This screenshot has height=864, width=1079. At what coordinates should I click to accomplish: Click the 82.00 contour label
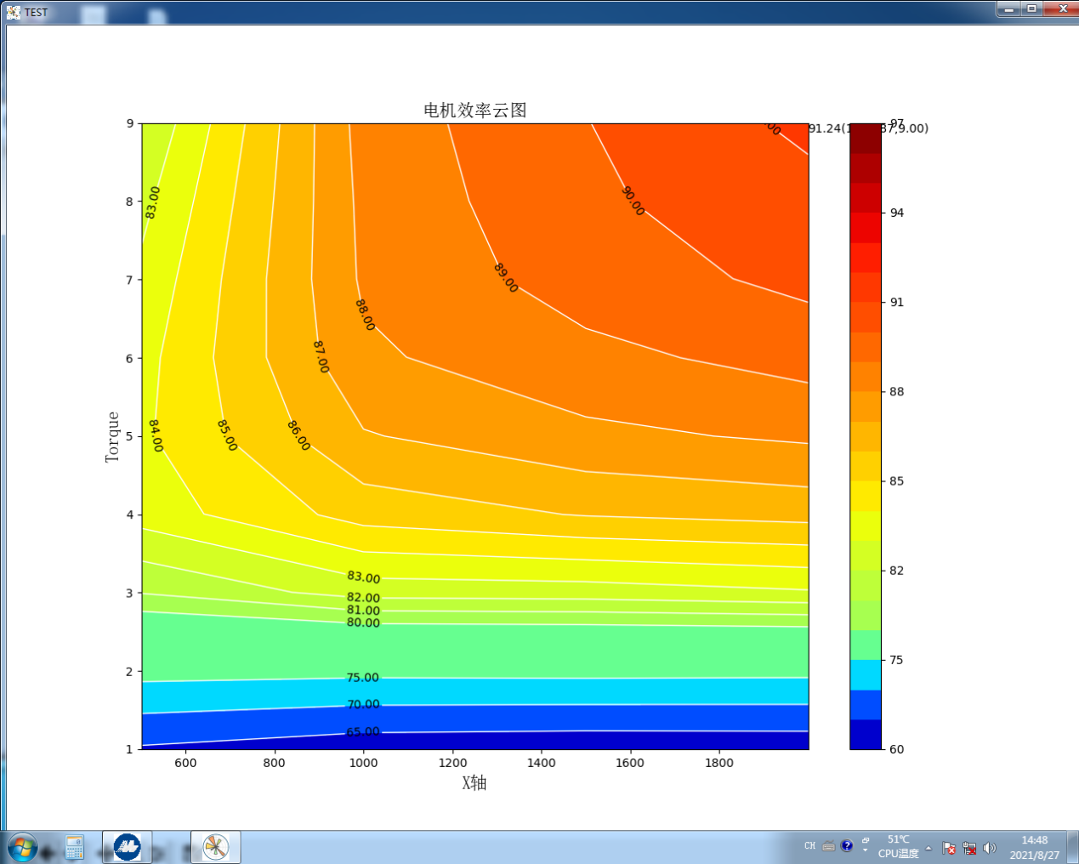(363, 598)
